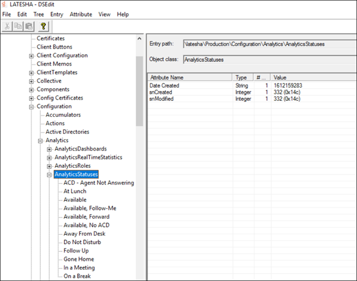This screenshot has width=357, height=281.
Task: Open the Attribute menu
Action: tap(81, 14)
